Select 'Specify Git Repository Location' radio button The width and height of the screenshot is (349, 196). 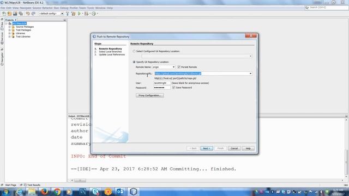(134, 62)
